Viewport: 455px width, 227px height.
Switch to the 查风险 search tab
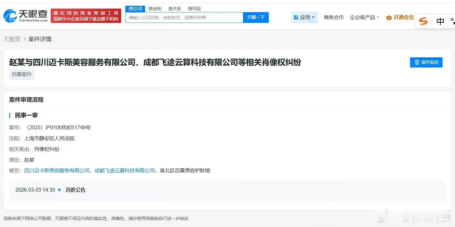[x=194, y=9]
